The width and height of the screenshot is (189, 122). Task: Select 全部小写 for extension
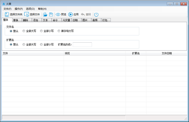[41, 45]
